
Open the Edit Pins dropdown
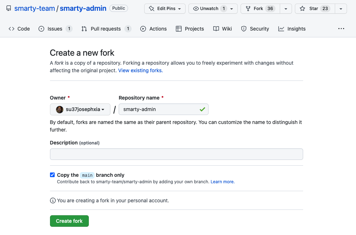coord(165,9)
